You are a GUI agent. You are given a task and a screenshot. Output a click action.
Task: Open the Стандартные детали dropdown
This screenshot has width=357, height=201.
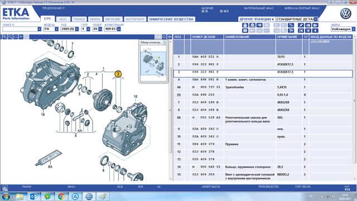tap(316, 19)
